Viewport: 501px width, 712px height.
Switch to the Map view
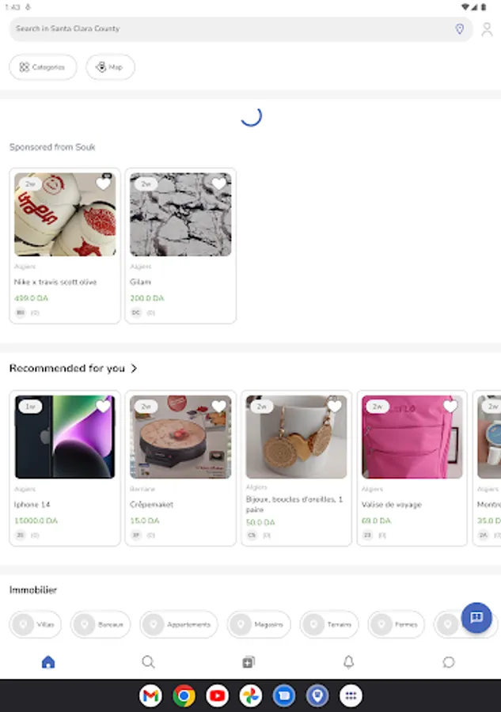pos(110,67)
